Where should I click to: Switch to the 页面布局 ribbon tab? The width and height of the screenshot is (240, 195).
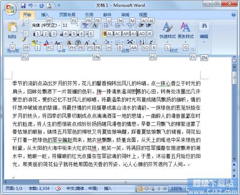point(67,15)
